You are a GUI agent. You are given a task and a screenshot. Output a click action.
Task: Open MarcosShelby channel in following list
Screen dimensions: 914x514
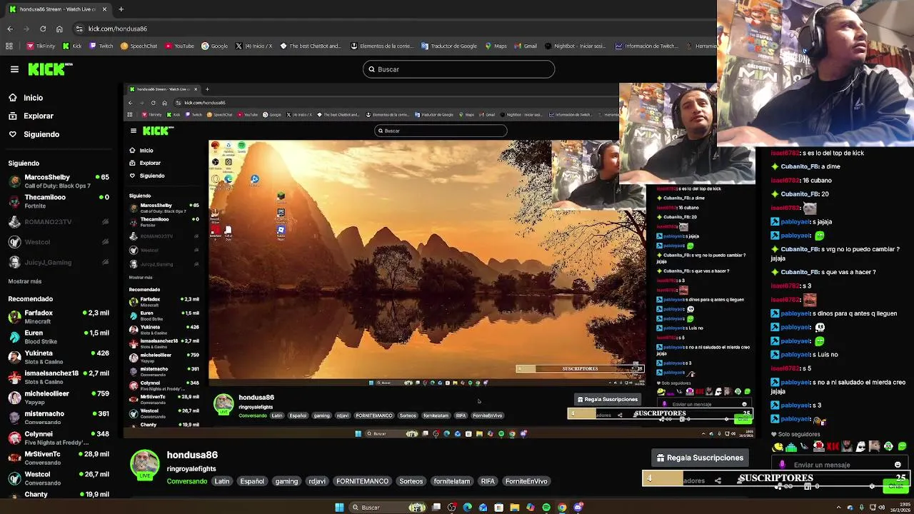point(59,181)
